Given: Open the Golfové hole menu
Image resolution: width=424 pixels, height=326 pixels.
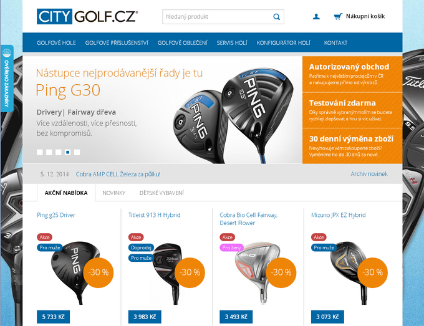Looking at the screenshot, I should click(x=56, y=43).
